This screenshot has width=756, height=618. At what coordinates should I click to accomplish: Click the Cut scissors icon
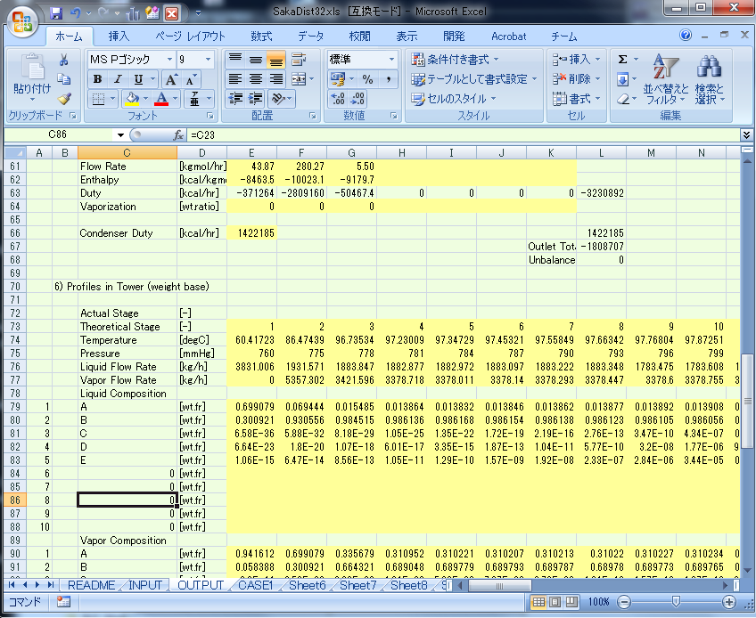point(64,61)
